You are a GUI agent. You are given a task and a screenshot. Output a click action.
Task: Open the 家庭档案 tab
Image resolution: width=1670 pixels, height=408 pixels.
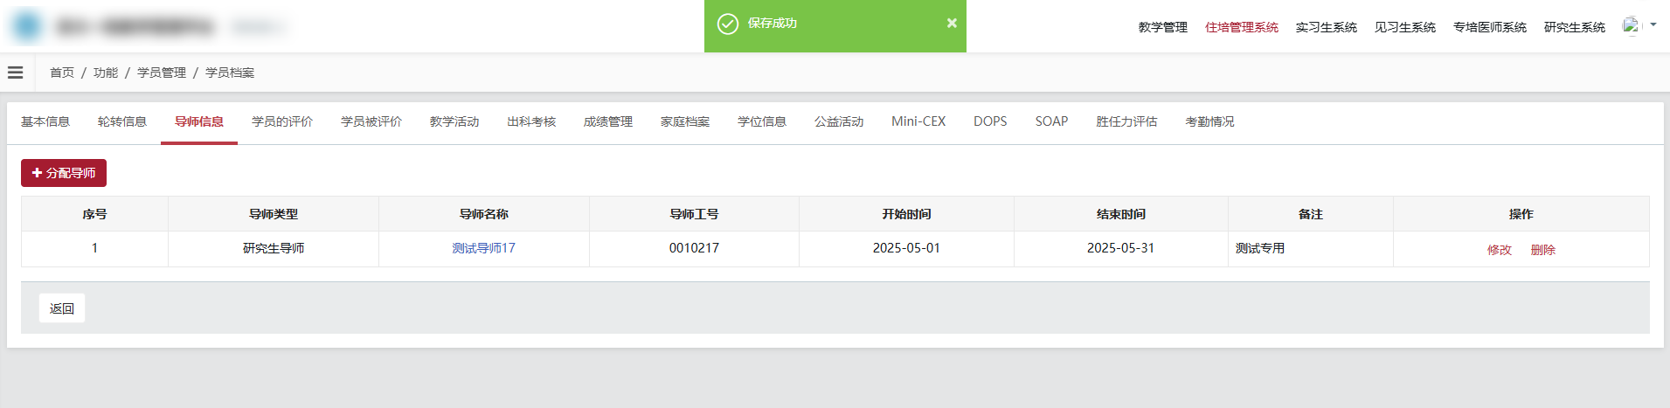point(685,121)
